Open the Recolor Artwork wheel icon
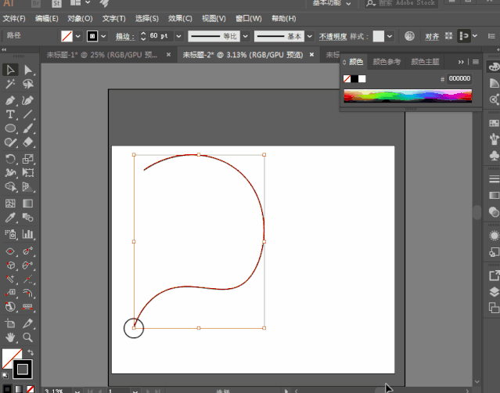The width and height of the screenshot is (500, 393). pos(409,36)
